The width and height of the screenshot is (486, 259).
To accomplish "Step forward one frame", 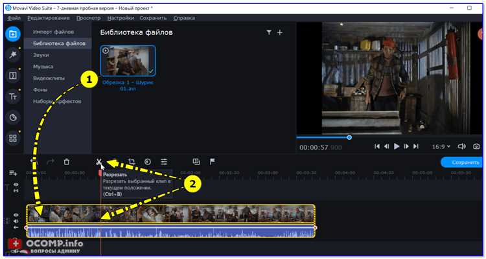I will pos(406,146).
